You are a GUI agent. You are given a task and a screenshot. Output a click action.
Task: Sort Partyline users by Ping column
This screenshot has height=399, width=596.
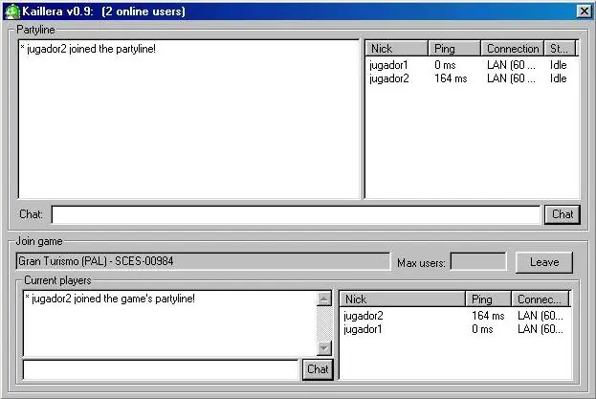pyautogui.click(x=454, y=49)
